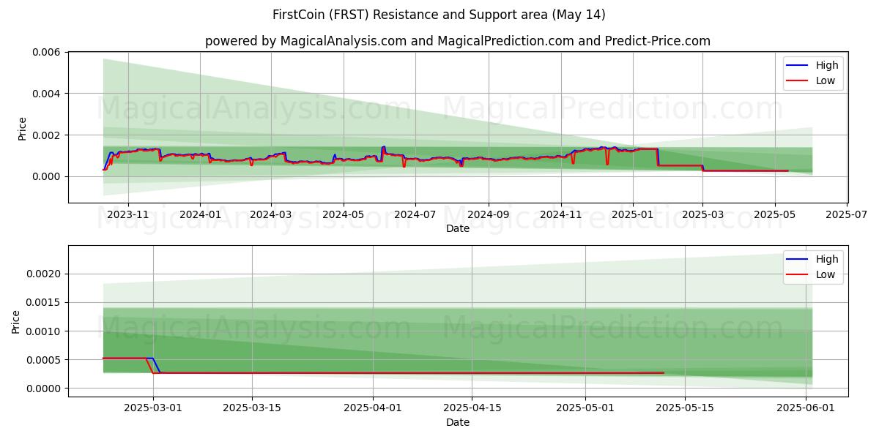Click the '2025-04-01' x-axis label

click(373, 409)
